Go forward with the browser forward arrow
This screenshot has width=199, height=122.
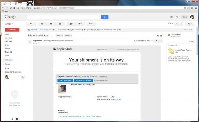(7, 8)
